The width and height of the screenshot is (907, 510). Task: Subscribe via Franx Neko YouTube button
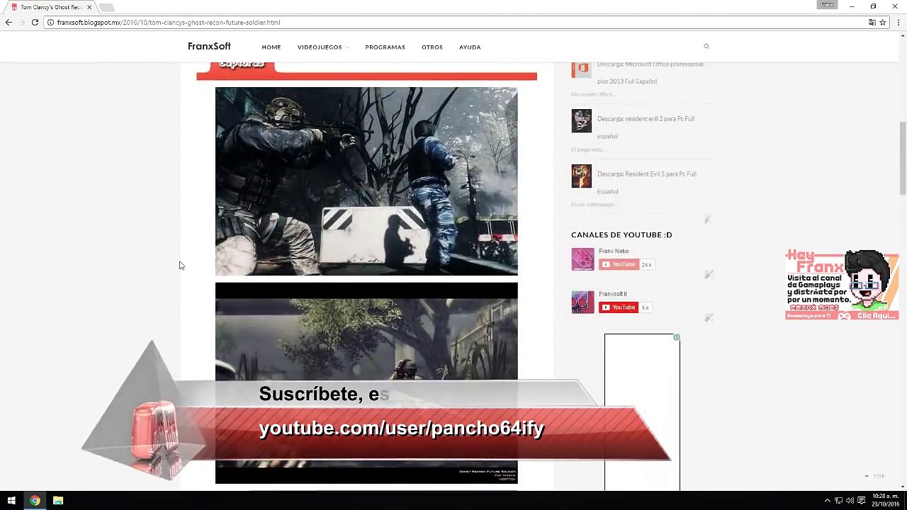point(619,264)
